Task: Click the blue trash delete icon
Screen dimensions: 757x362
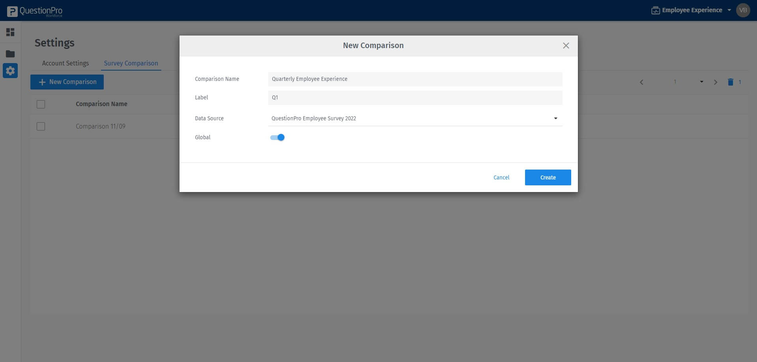Action: tap(731, 82)
